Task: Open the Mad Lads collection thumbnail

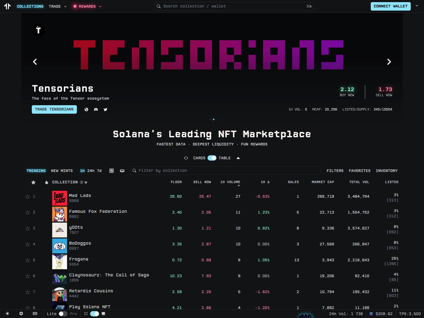Action: pos(60,198)
